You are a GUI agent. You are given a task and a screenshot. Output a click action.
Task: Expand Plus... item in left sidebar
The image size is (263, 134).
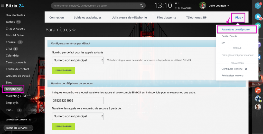(x=11, y=110)
